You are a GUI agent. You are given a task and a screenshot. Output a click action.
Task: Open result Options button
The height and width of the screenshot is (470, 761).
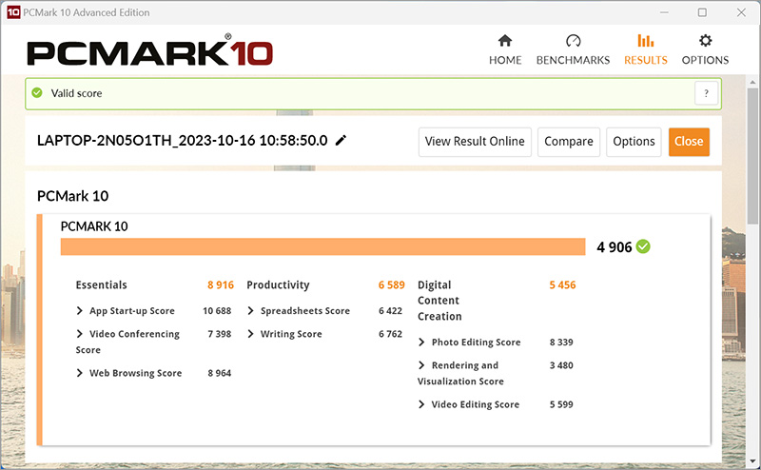634,142
